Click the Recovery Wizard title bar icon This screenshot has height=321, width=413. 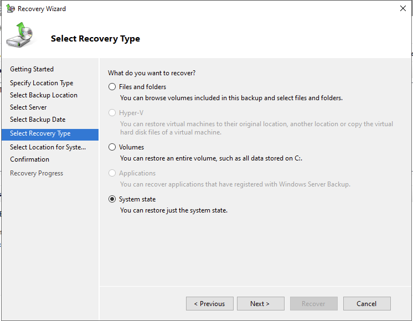(x=11, y=8)
